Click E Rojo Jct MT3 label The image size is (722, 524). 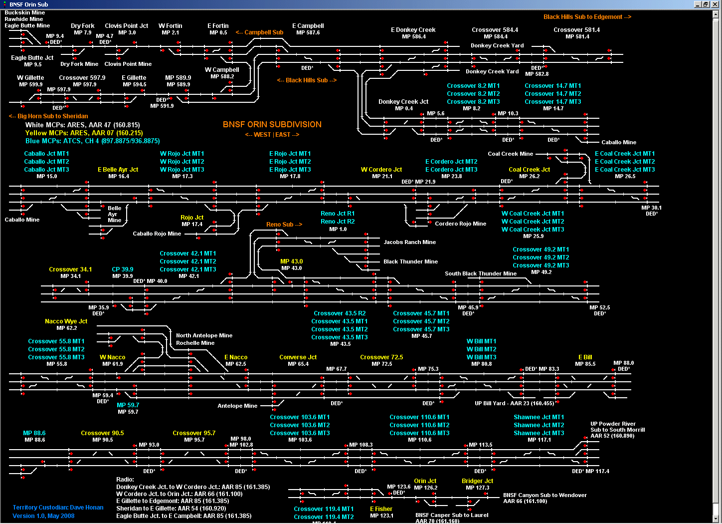pyautogui.click(x=290, y=170)
